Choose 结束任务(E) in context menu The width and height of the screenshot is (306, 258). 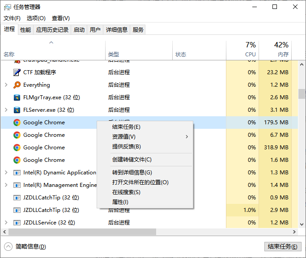pyautogui.click(x=145, y=127)
